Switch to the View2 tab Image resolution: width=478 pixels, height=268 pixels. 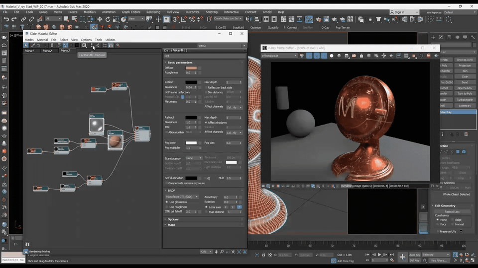[47, 51]
